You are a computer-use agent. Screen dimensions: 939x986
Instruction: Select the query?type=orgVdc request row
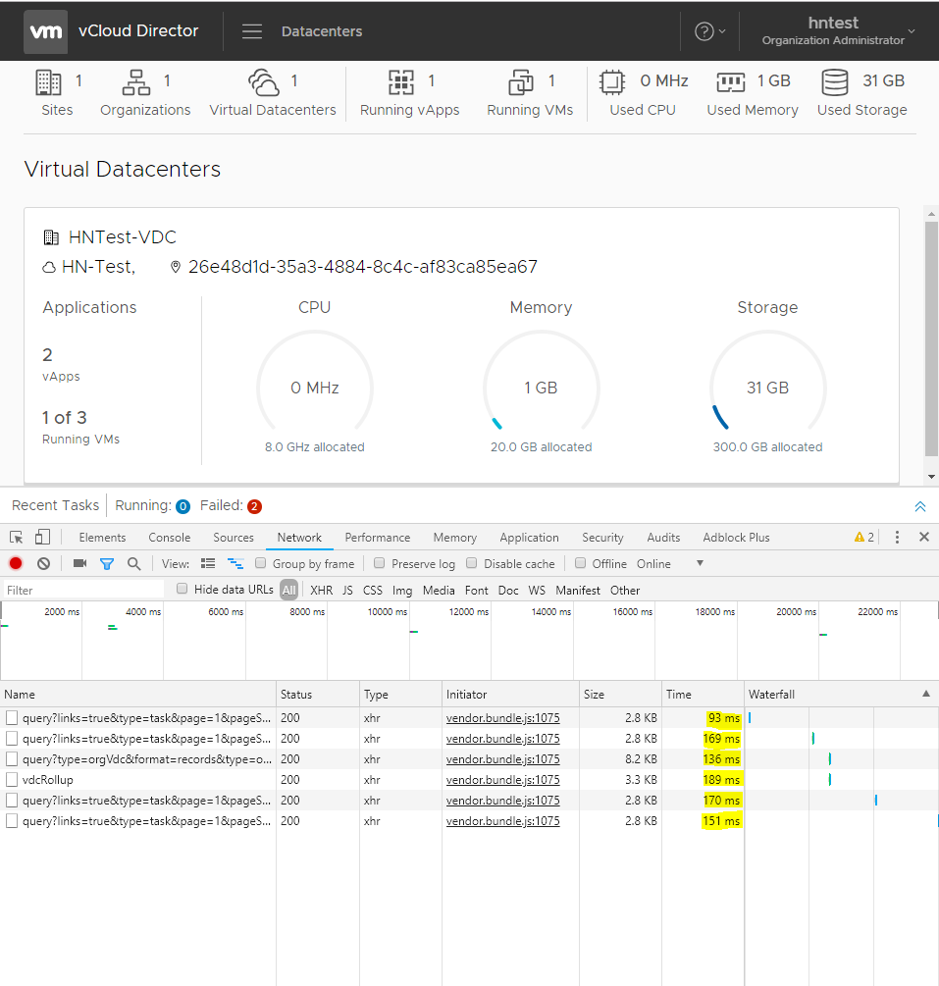[x=469, y=759]
